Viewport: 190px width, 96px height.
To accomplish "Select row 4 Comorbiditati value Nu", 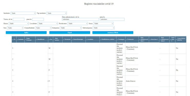I will point(177,81).
